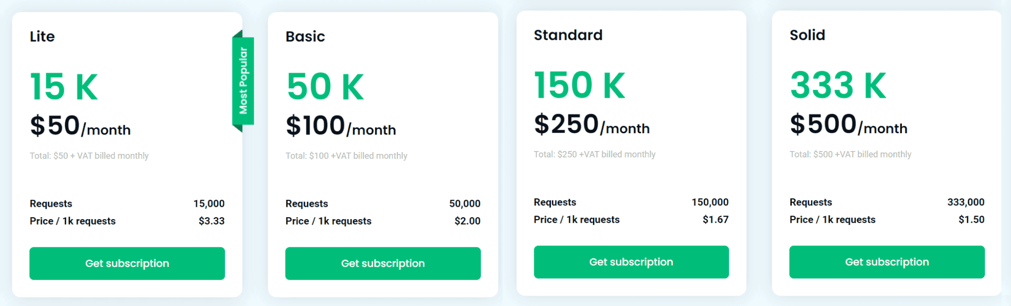Click the 50 K requests heading
The image size is (1011, 306).
pyautogui.click(x=325, y=87)
